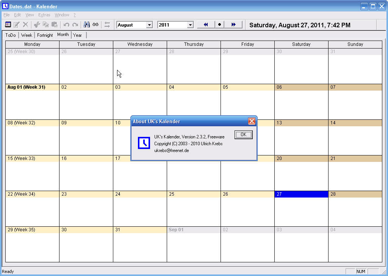Minimize the Kalender window
Viewport: 388px width, 276px height.
click(x=364, y=6)
